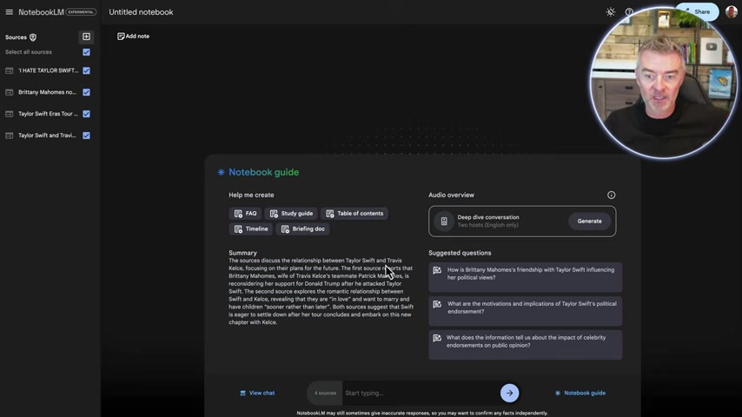
Task: Open the help question mark icon
Action: pos(629,12)
